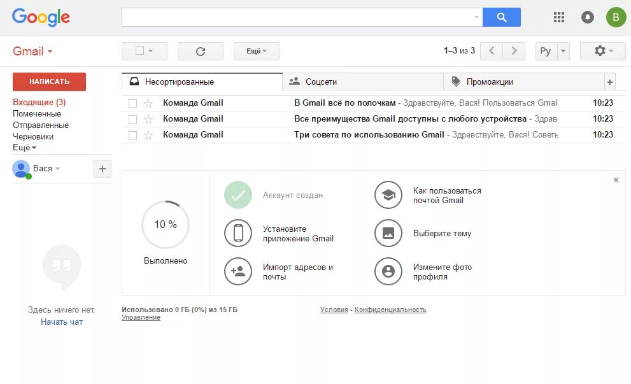Click the Hangouts quote bubble icon
631x384 pixels.
click(x=62, y=267)
